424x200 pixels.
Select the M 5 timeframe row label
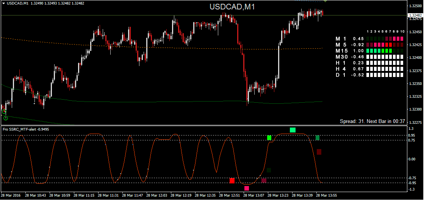341,45
